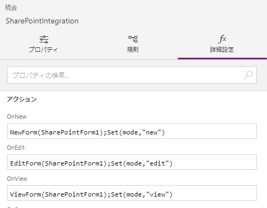
Task: Place cursor on "edit" string in OnEdit formula
Action: [157, 163]
